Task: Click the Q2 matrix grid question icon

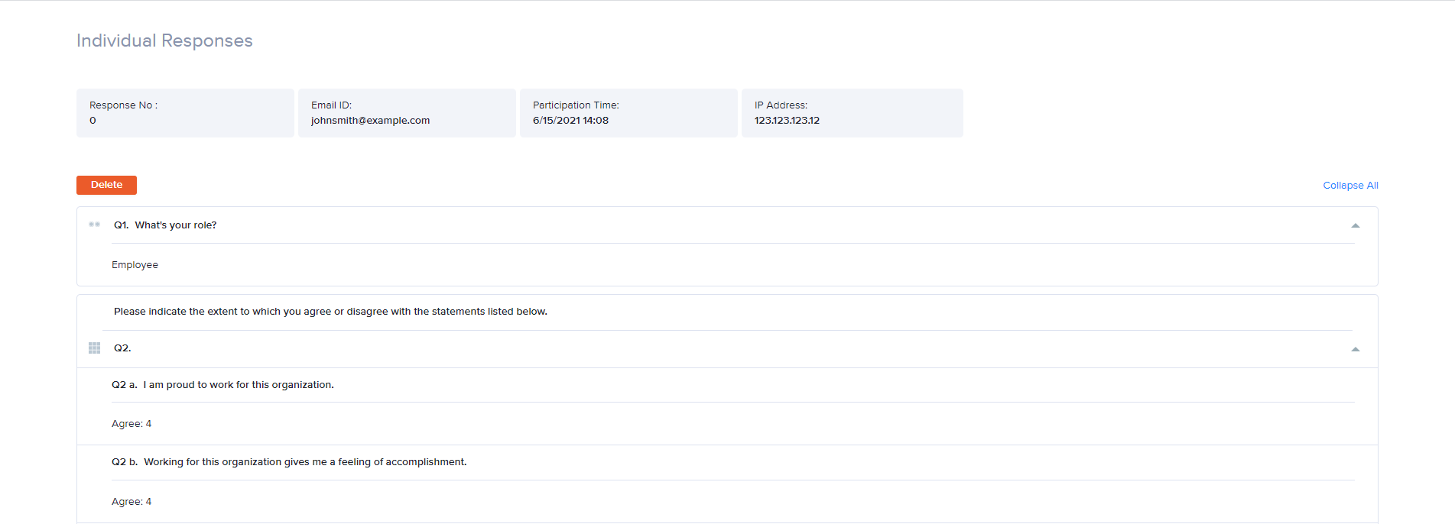Action: 94,348
